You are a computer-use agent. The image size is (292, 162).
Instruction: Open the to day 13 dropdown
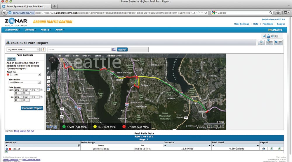point(36,97)
